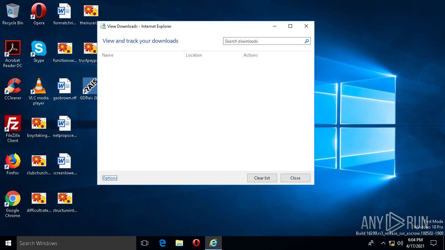Click the Search Windows box in taskbar
The width and height of the screenshot is (445, 250).
(76, 243)
